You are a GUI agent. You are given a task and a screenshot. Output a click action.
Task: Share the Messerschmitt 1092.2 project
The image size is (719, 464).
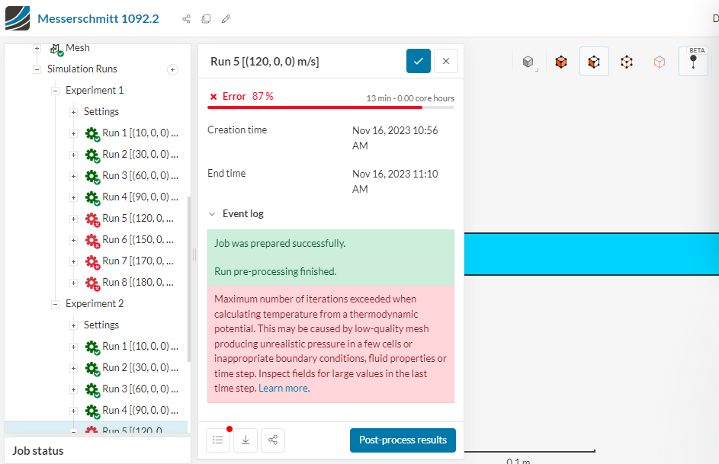(186, 19)
